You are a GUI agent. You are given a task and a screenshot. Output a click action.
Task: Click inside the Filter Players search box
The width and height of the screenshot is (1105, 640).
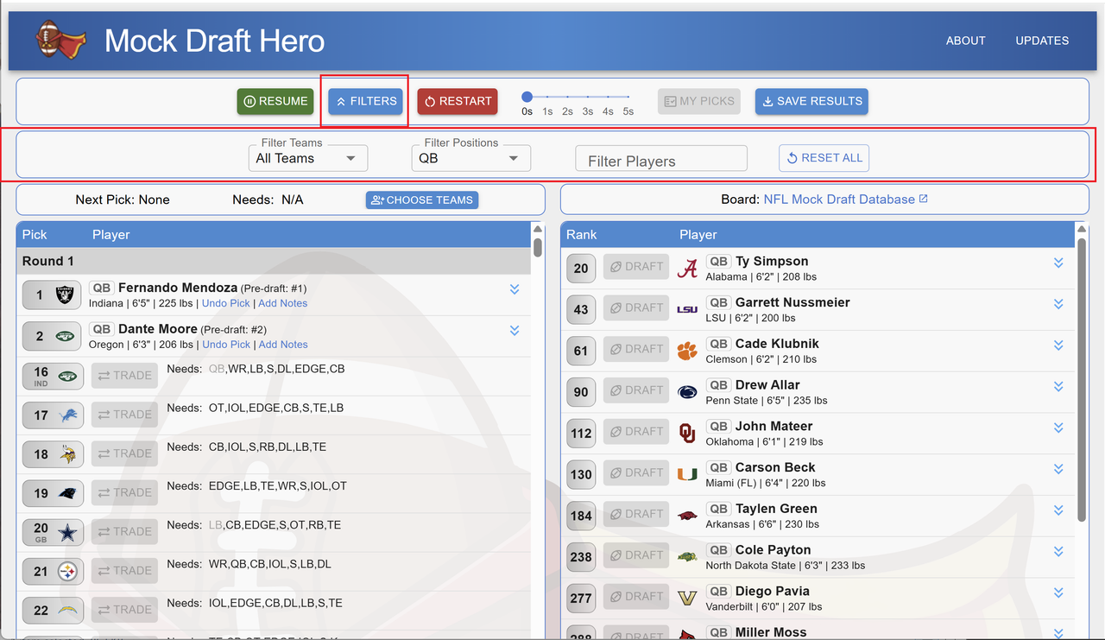click(x=660, y=158)
